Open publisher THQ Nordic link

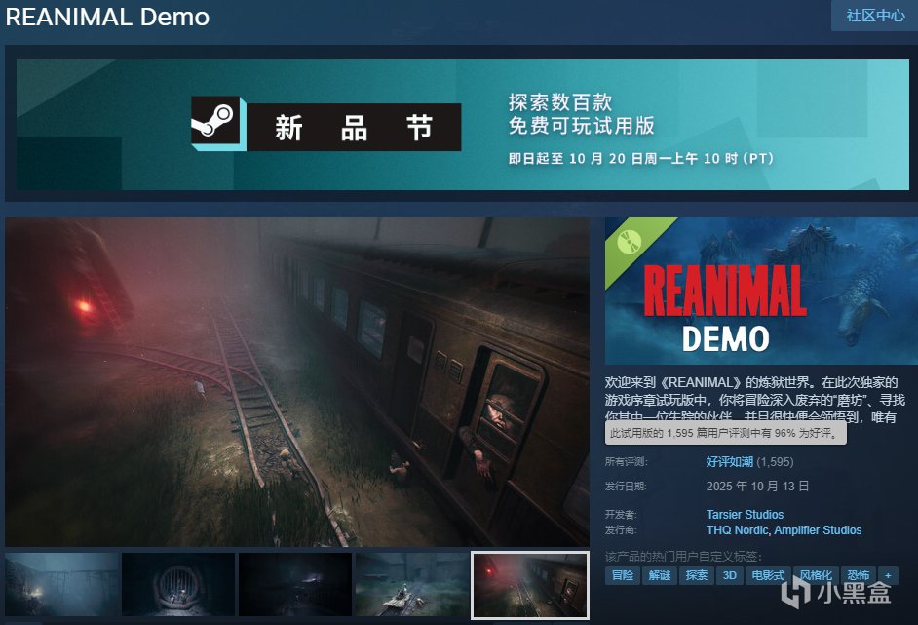click(737, 530)
